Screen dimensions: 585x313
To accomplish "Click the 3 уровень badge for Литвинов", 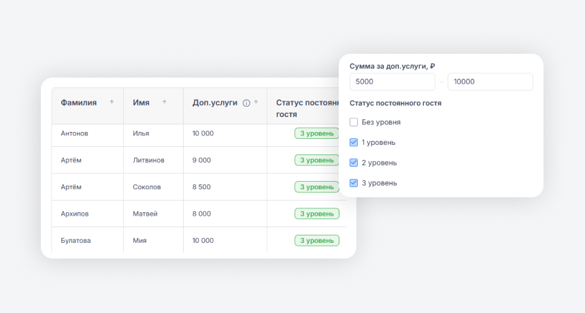I will (x=316, y=160).
